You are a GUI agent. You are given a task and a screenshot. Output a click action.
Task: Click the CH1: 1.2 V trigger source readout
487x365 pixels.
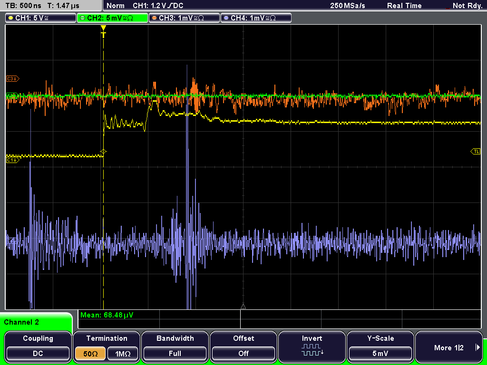pyautogui.click(x=158, y=6)
